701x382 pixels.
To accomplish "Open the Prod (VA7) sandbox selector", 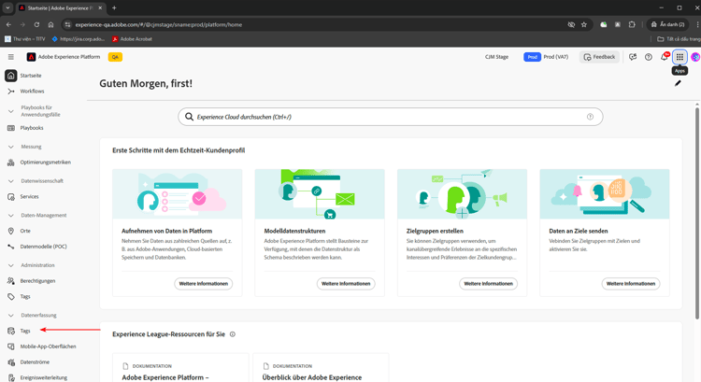I will [546, 57].
